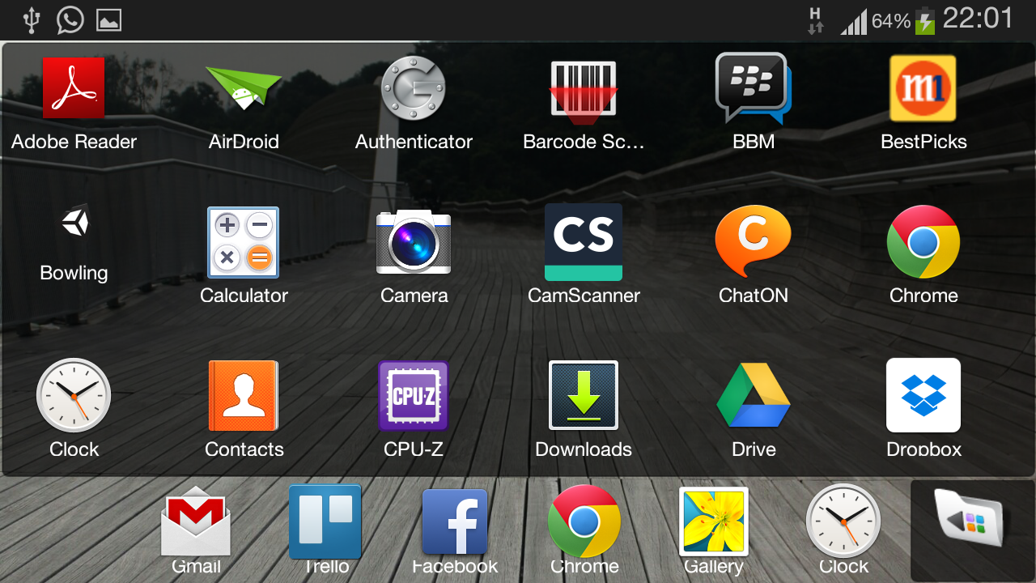This screenshot has width=1036, height=583.
Task: Launch Trello from the dock
Action: click(x=325, y=522)
